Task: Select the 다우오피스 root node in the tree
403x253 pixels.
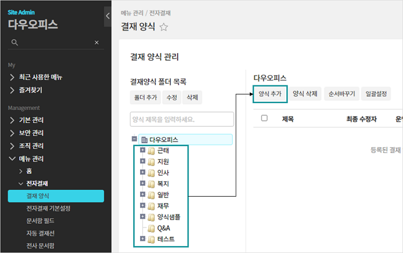Action: pyautogui.click(x=185, y=140)
